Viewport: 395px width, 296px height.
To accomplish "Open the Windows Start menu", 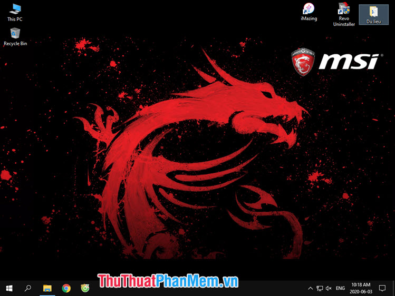I will coord(9,288).
